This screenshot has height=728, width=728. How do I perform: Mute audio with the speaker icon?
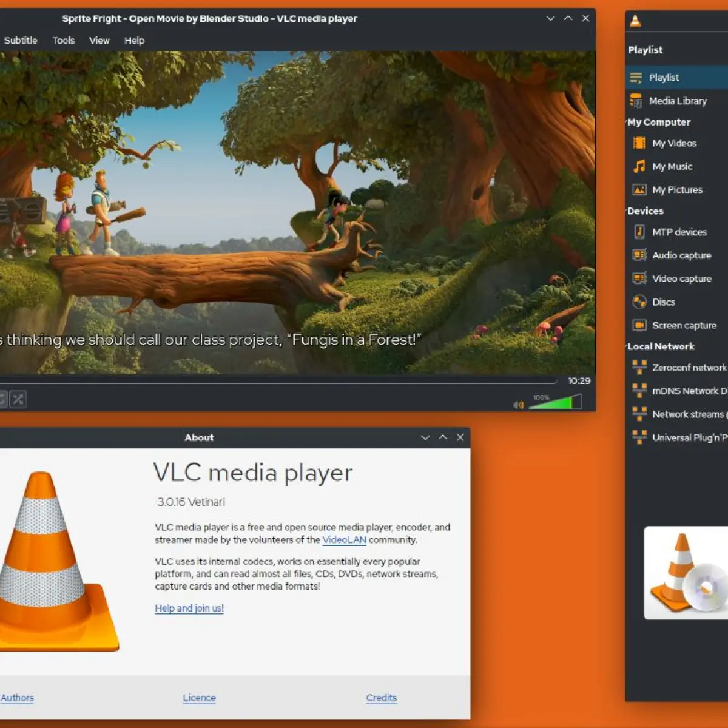tap(519, 405)
